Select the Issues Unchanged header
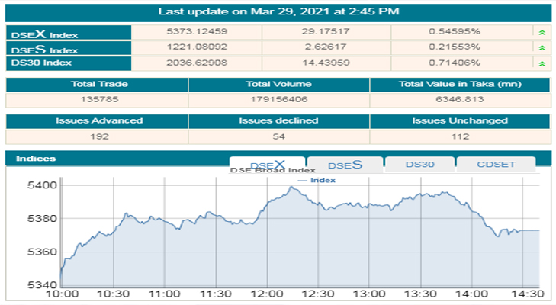The width and height of the screenshot is (556, 305). (460, 120)
